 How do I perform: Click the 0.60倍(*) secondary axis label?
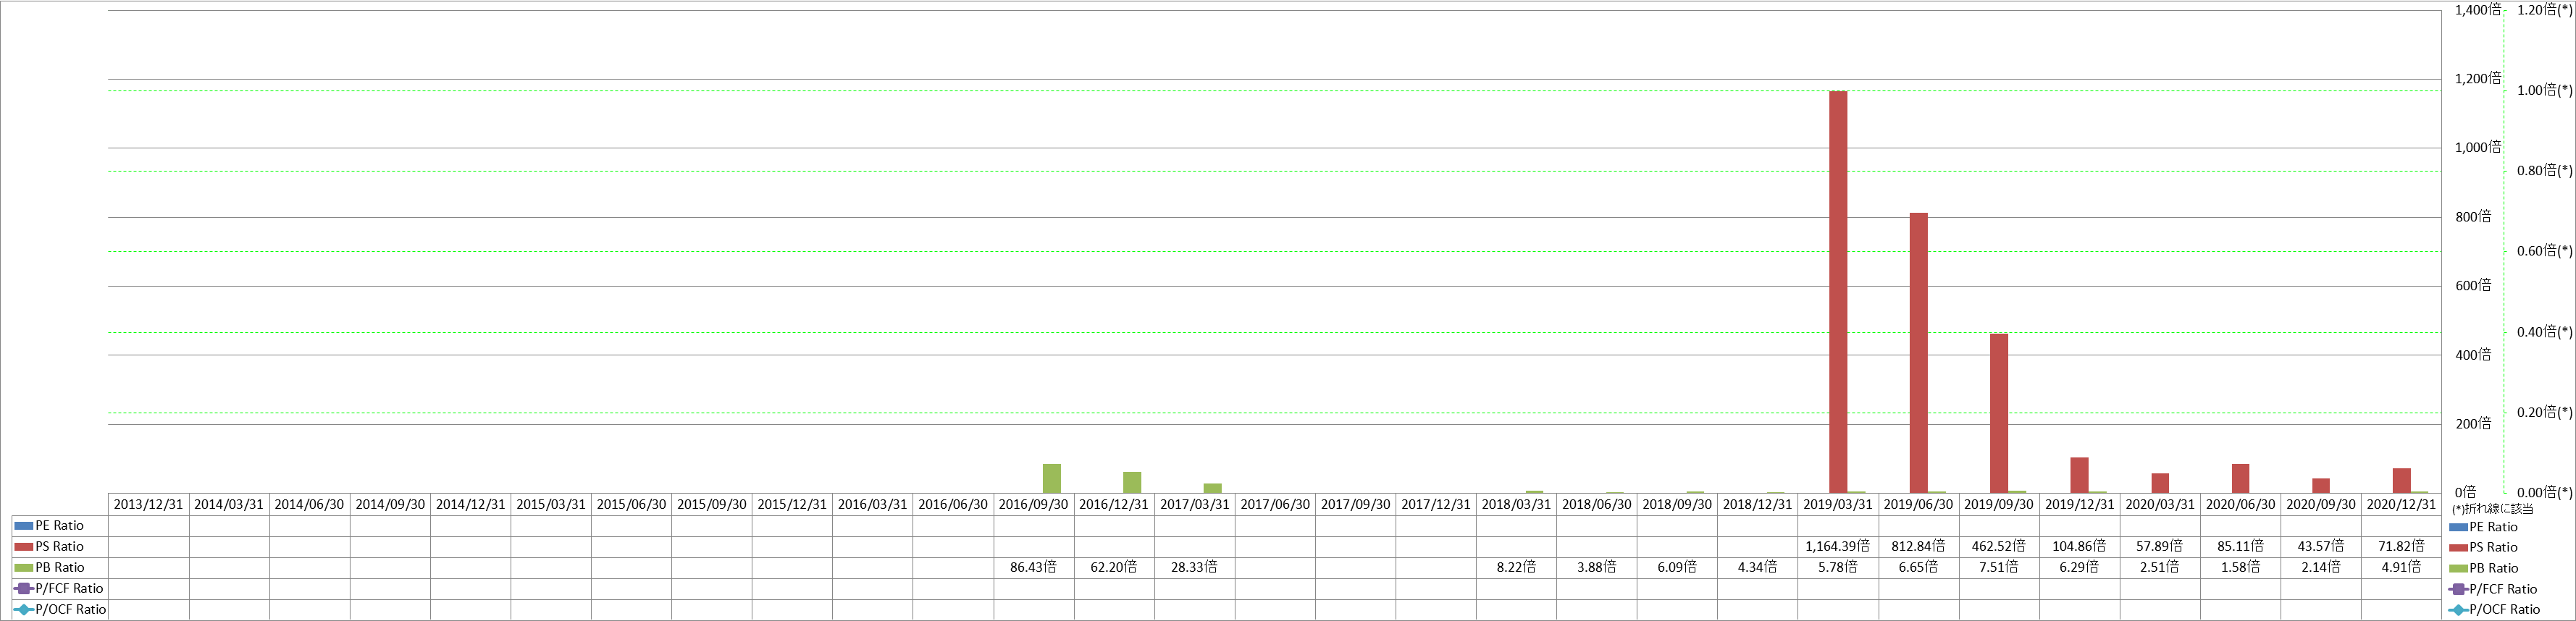coord(2544,251)
